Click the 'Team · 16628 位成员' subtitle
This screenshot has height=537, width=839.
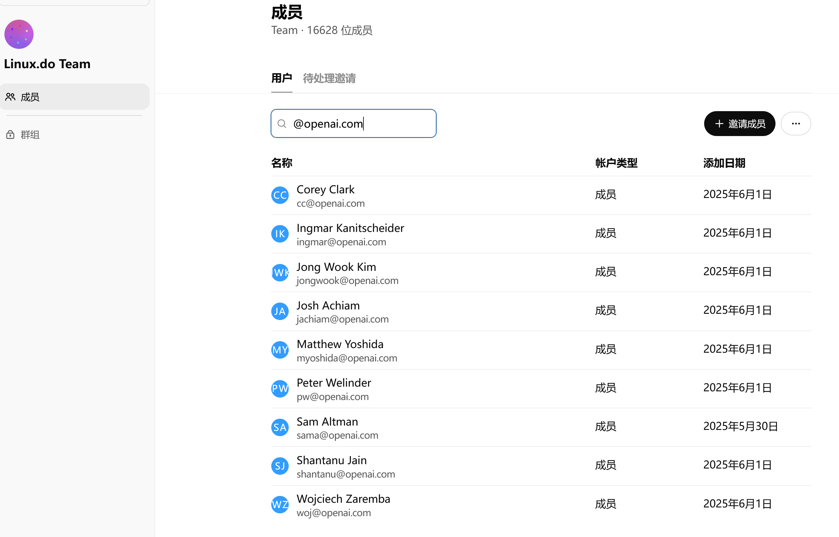(x=322, y=30)
